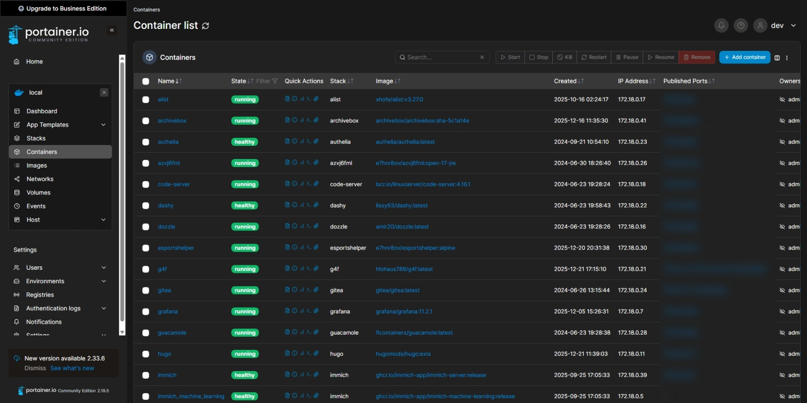Open the Volumes sidebar item
The width and height of the screenshot is (807, 403).
(x=38, y=193)
